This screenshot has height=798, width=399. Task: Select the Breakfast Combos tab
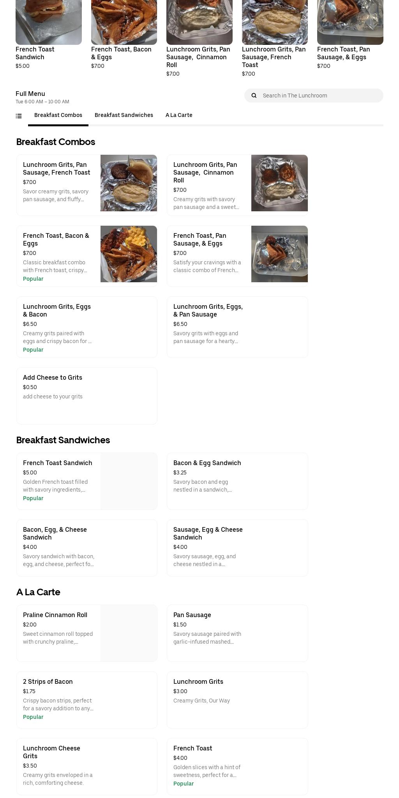tap(58, 115)
